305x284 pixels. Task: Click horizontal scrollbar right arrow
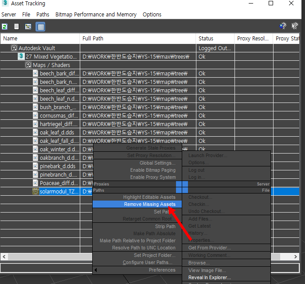pos(295,256)
